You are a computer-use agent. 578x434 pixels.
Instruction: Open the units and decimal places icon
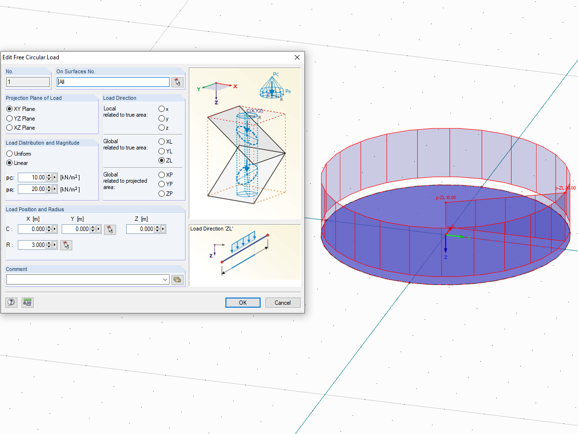pyautogui.click(x=27, y=302)
